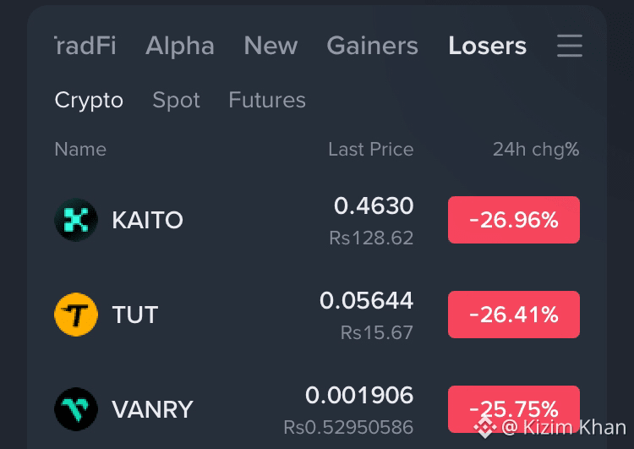
Task: Switch to the Losers tab
Action: pos(487,46)
